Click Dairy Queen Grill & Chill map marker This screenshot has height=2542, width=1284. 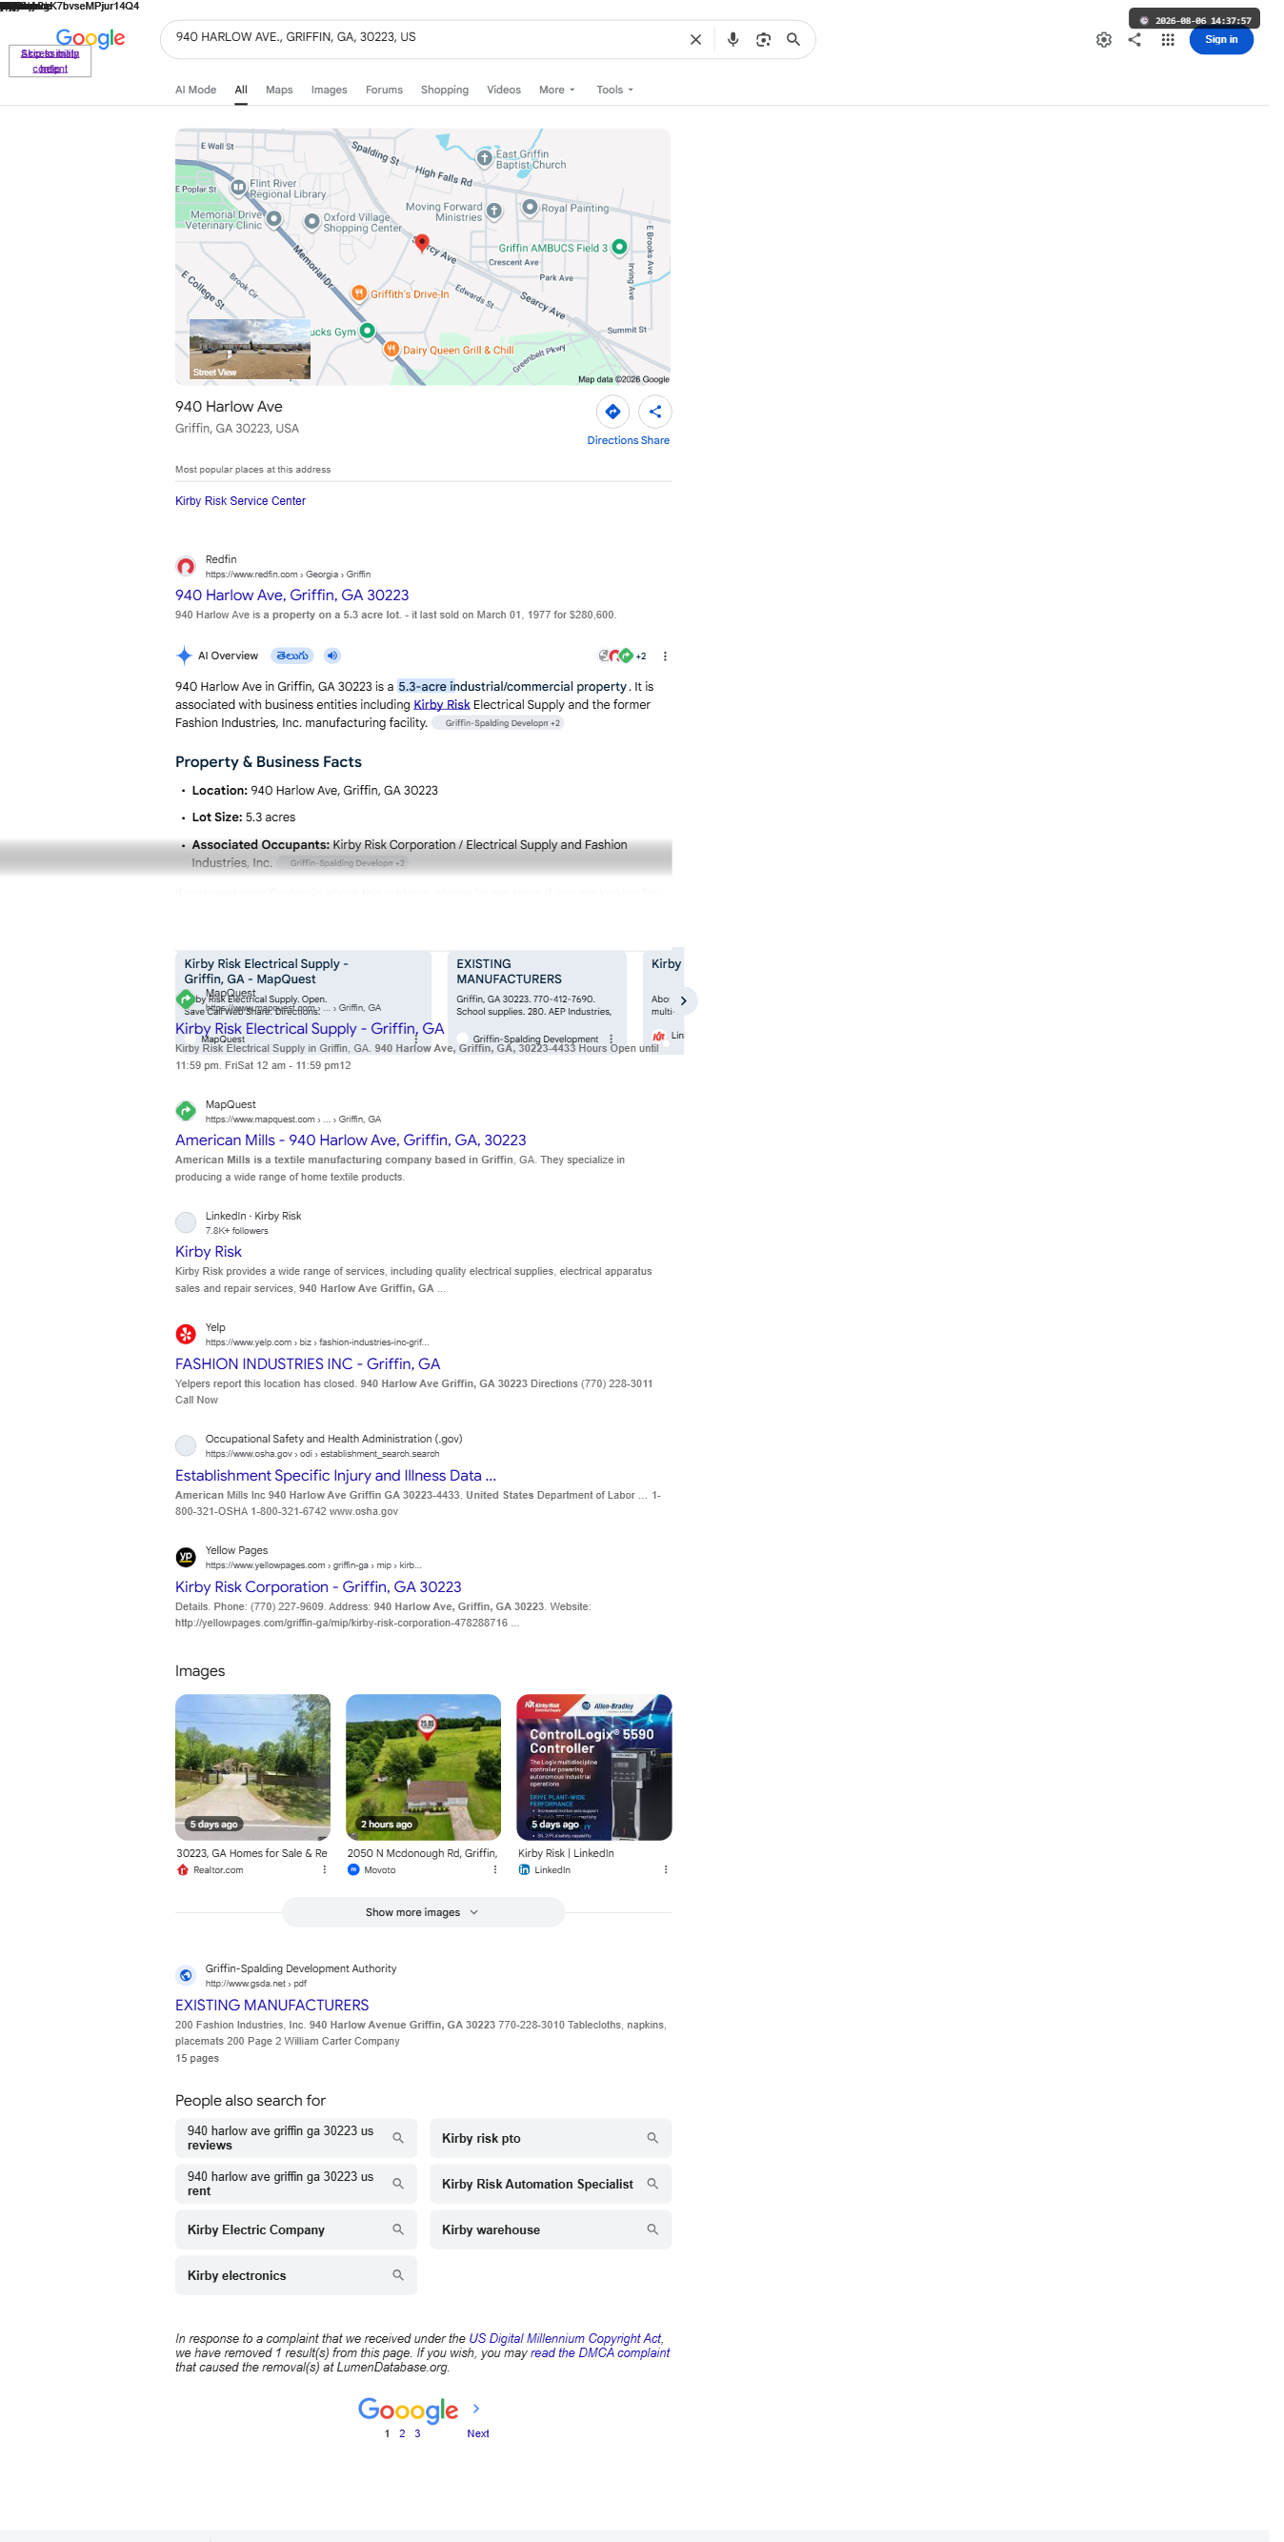(391, 350)
